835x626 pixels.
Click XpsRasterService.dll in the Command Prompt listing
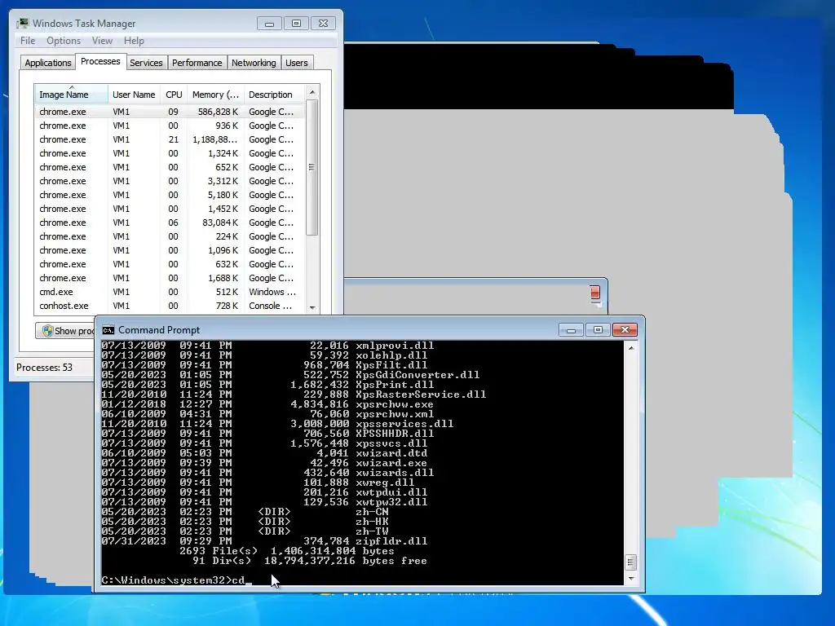coord(421,395)
